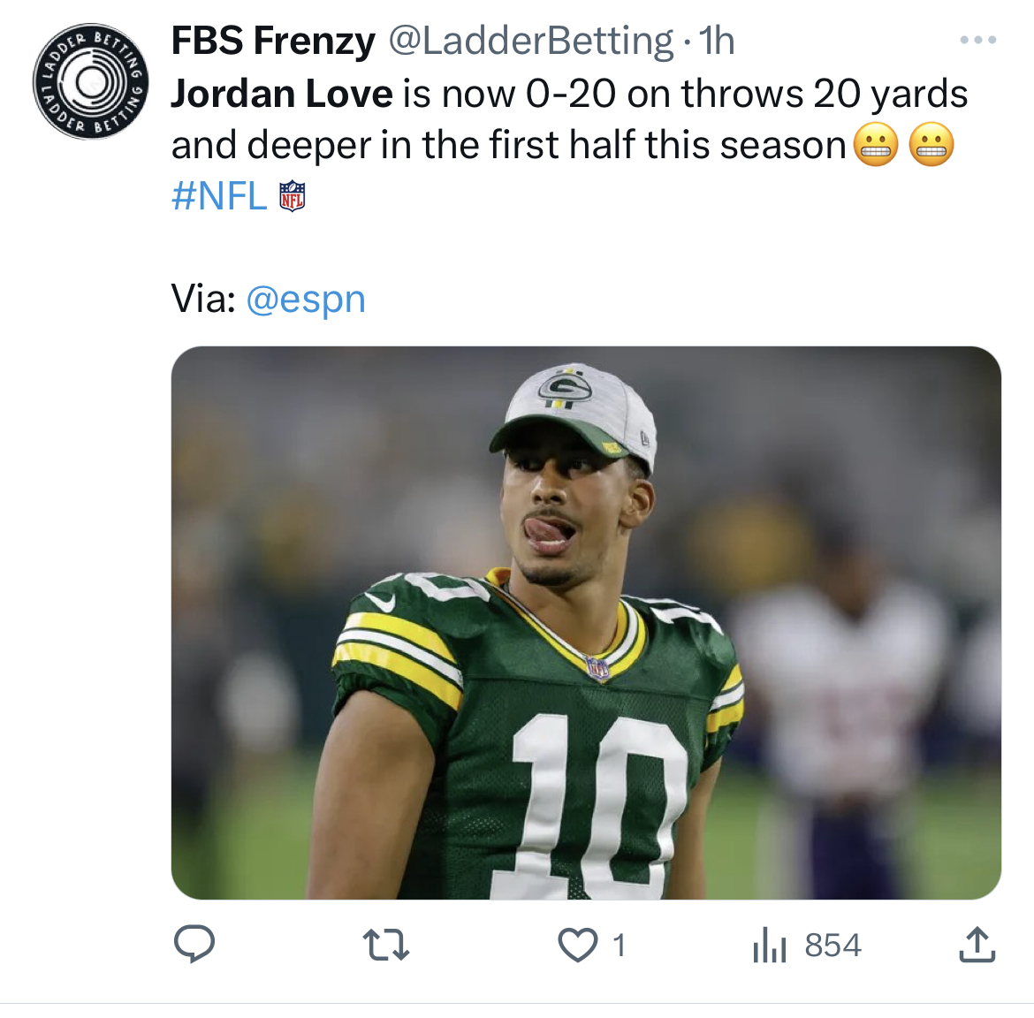This screenshot has width=1034, height=1018.
Task: Enlarge the photo of the jersey 10 player
Action: (x=586, y=622)
